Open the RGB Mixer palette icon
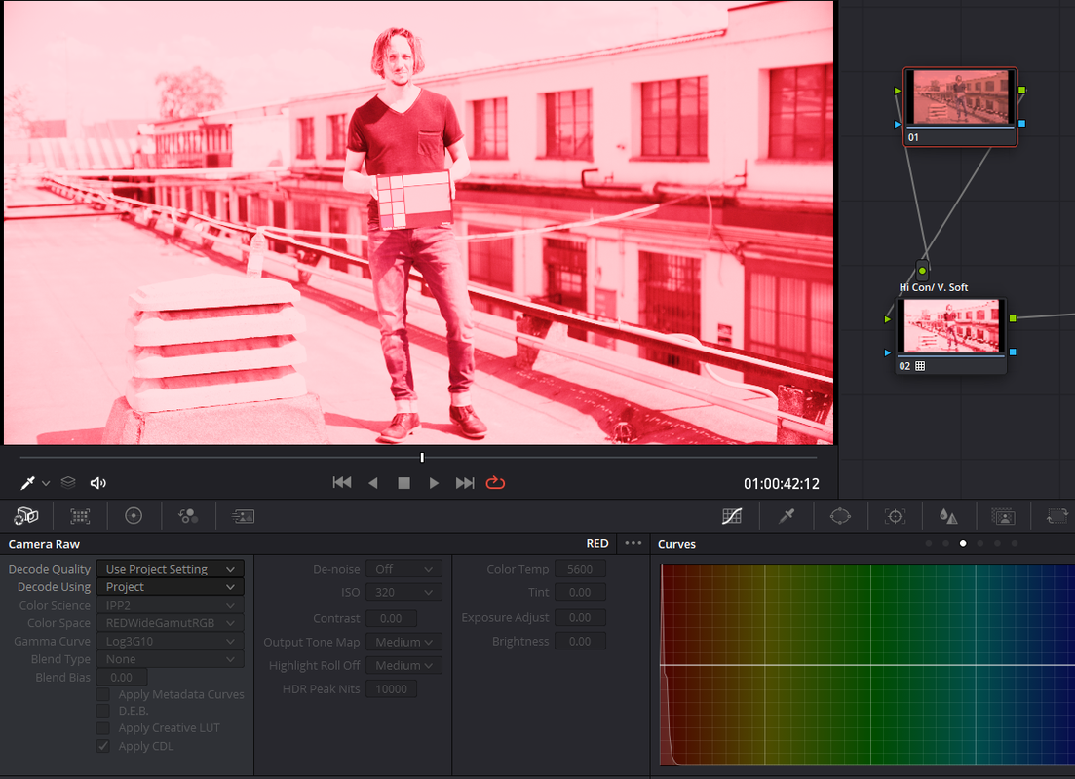 pyautogui.click(x=188, y=516)
